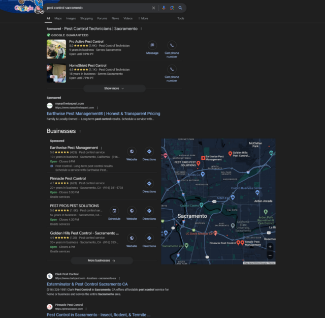
Task: Click the pest control sacramento search field
Action: [x=96, y=8]
